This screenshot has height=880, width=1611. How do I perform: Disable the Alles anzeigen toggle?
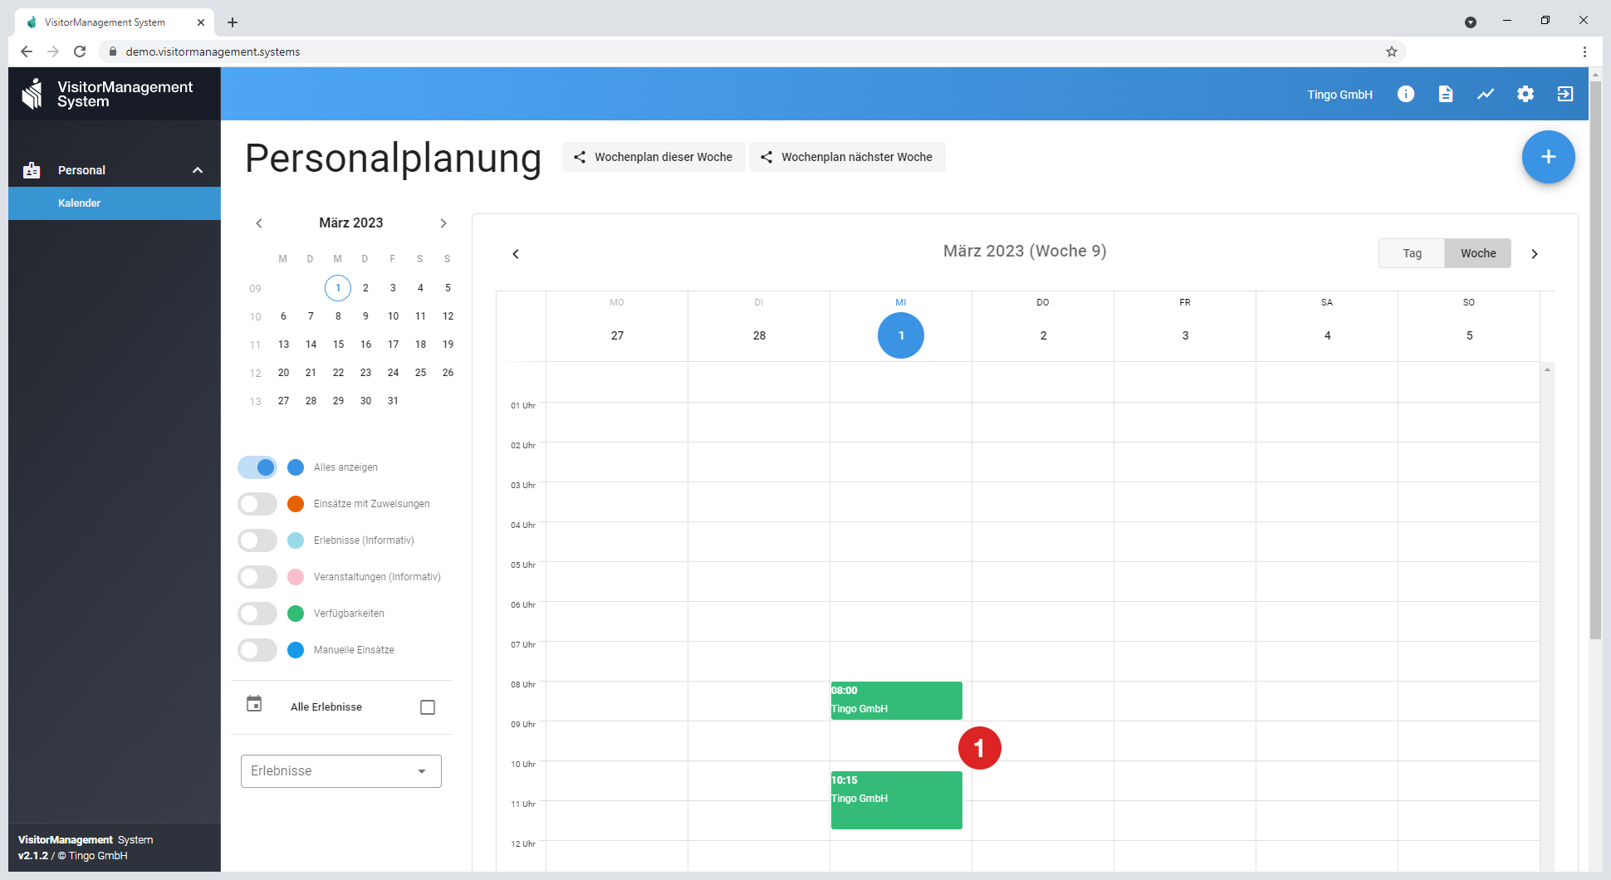257,467
